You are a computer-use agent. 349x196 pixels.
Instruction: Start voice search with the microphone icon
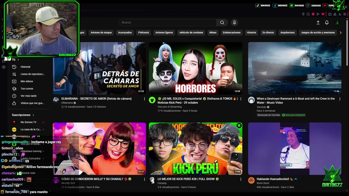pyautogui.click(x=234, y=23)
